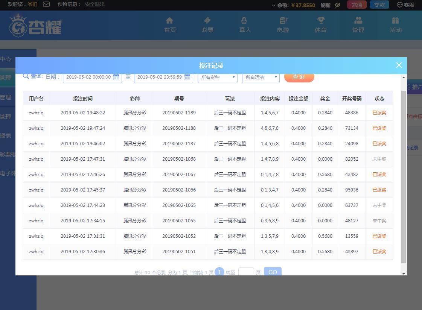Click the page number input field
The height and width of the screenshot is (310, 422).
[x=246, y=272]
